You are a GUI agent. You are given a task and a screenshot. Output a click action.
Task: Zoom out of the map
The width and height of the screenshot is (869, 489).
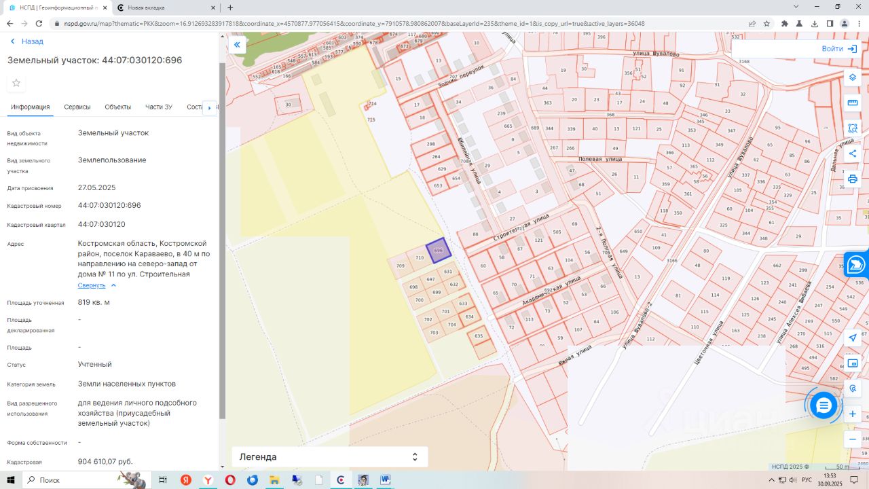pyautogui.click(x=853, y=439)
